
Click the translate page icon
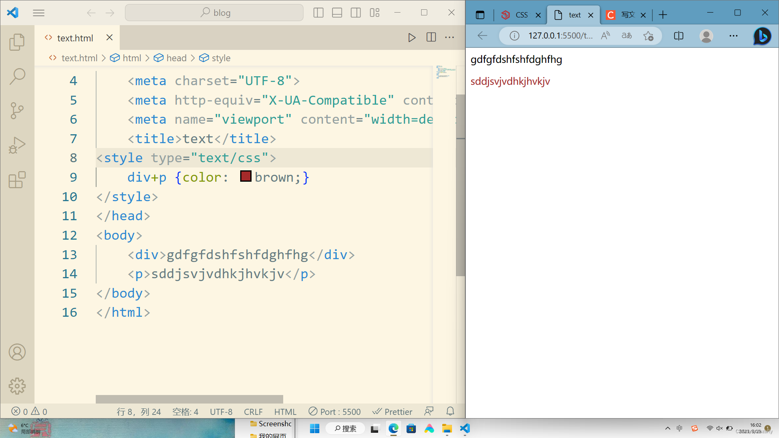[x=627, y=36]
